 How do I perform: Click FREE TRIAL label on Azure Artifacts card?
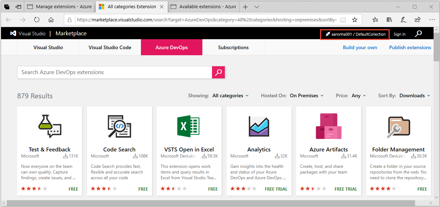pos(346,189)
